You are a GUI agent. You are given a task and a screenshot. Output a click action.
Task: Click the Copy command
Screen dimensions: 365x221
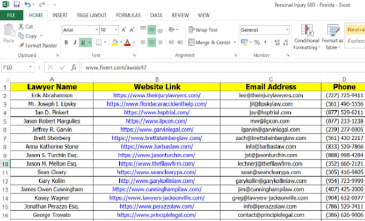click(x=28, y=36)
